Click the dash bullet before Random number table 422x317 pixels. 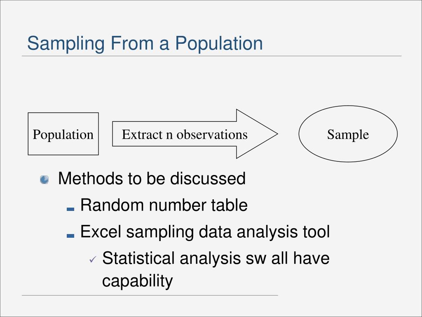(x=70, y=209)
